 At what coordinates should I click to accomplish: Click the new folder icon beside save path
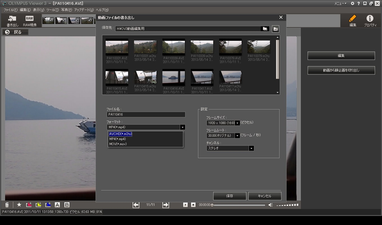pos(276,29)
